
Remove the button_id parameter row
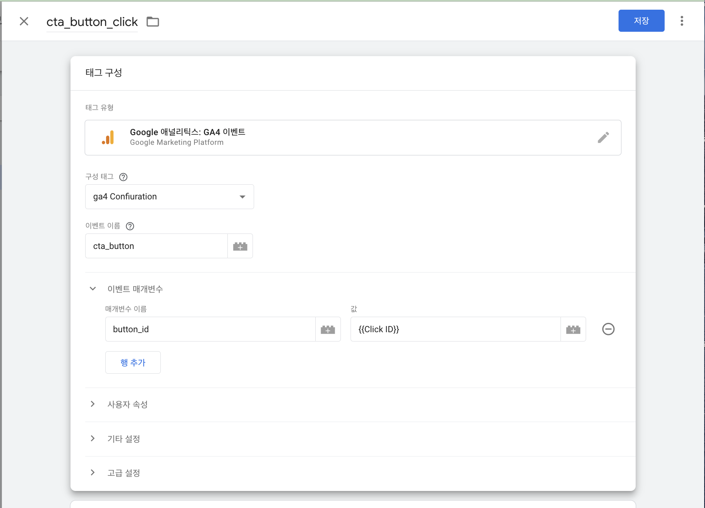608,329
